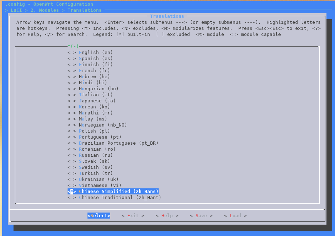Click the scroll-up indicator above the list
The image size is (335, 236).
73,46
